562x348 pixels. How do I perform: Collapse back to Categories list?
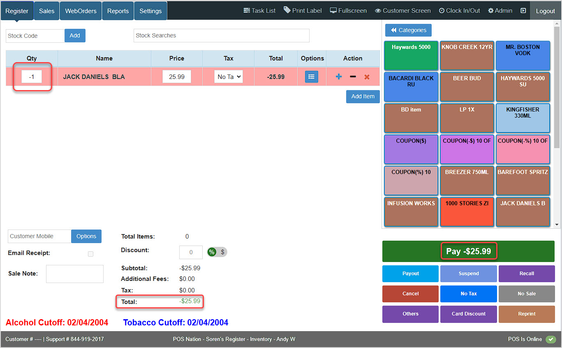click(408, 30)
